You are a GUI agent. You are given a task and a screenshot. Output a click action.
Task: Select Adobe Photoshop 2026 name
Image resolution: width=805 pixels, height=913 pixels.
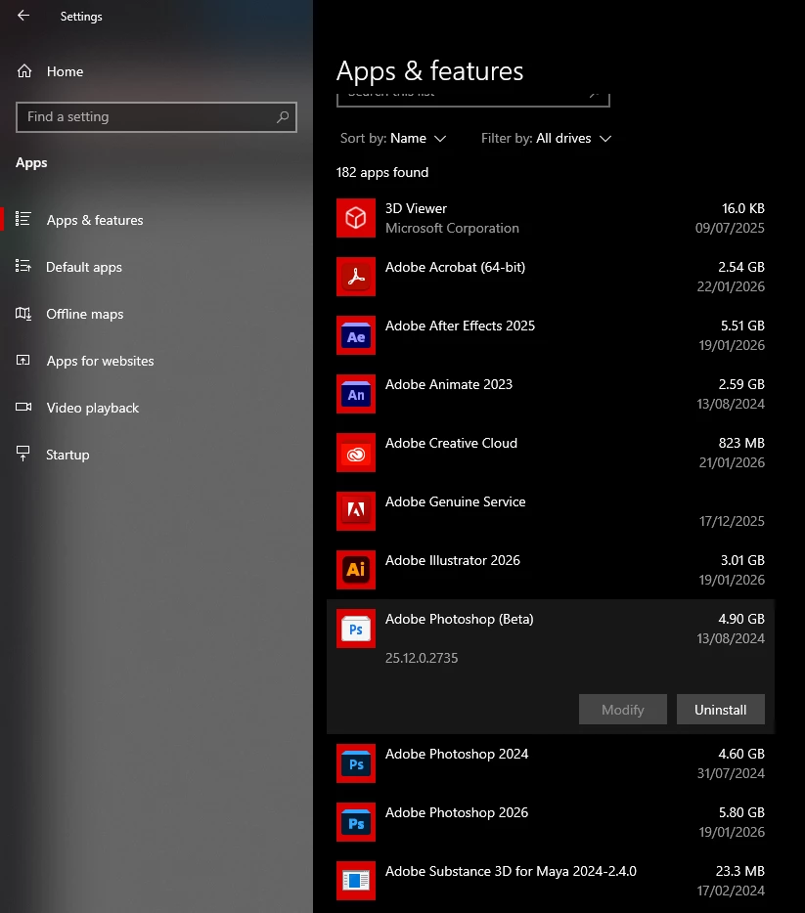(457, 813)
